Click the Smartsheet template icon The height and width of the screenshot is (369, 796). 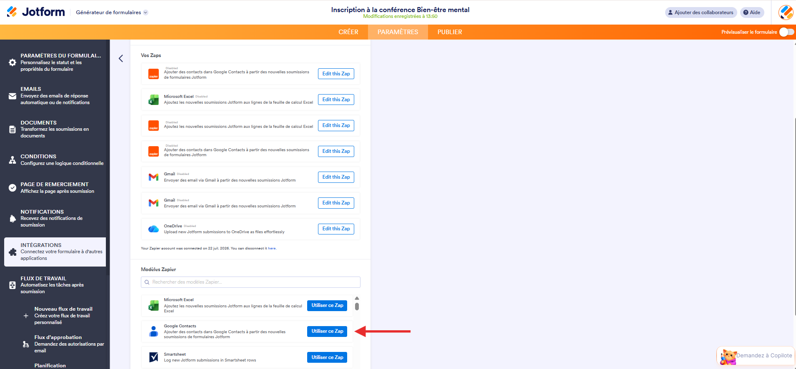[x=153, y=357]
